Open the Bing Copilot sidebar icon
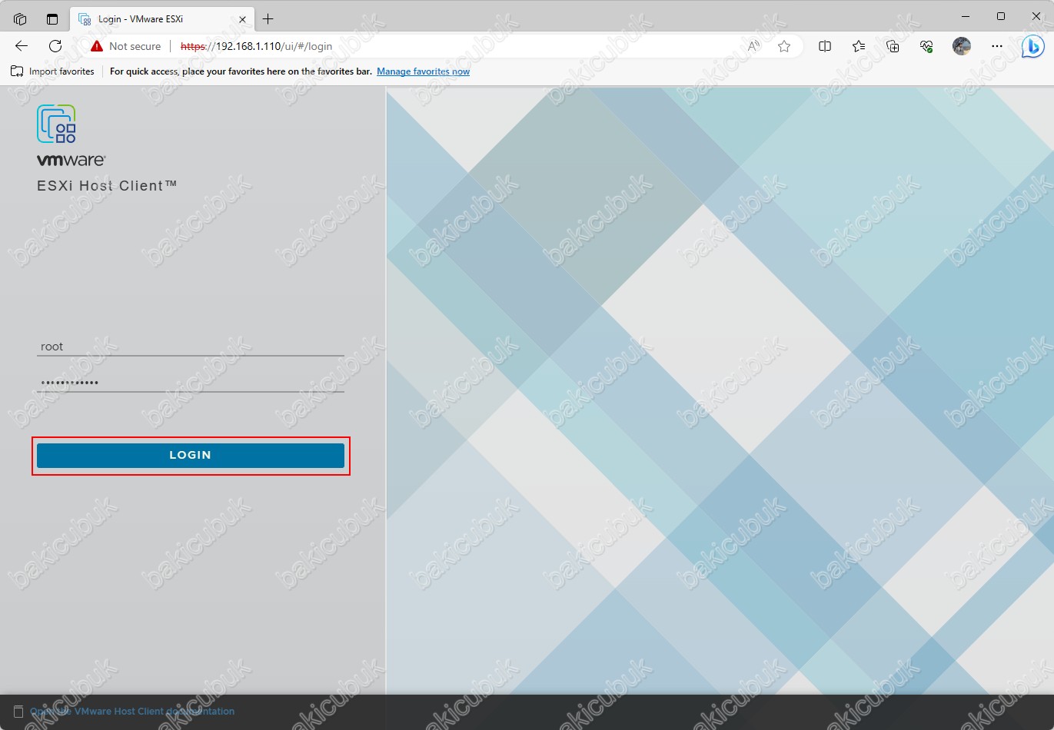1054x730 pixels. tap(1032, 47)
